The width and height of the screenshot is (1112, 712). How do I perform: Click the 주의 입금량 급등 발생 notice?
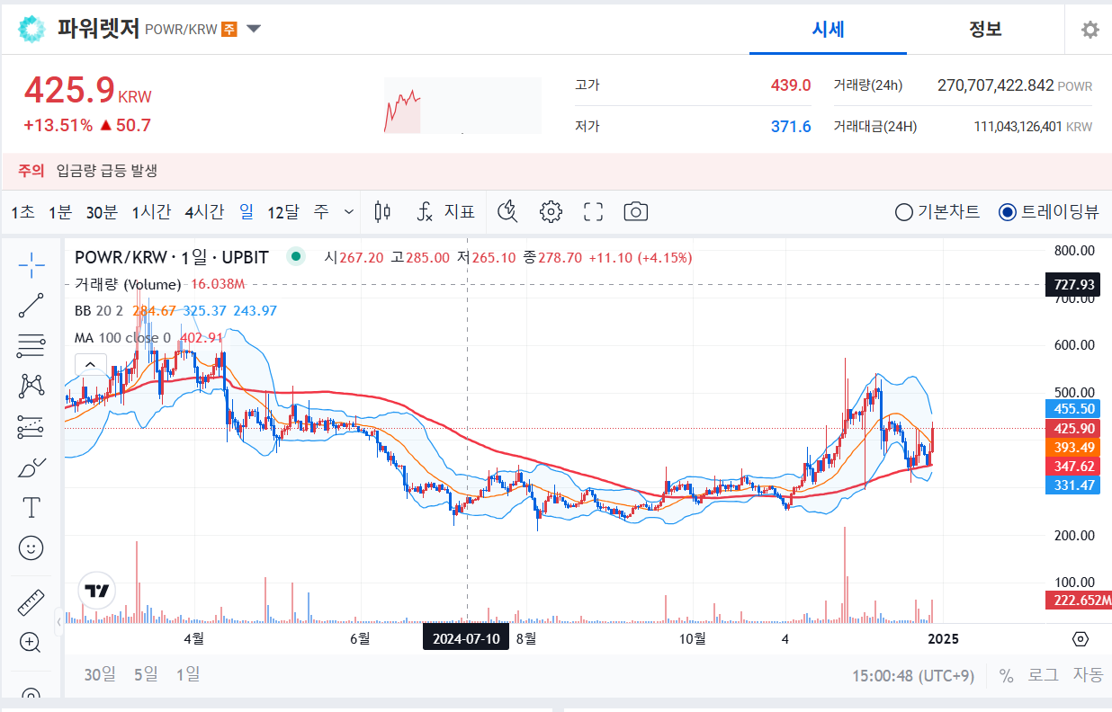point(88,171)
